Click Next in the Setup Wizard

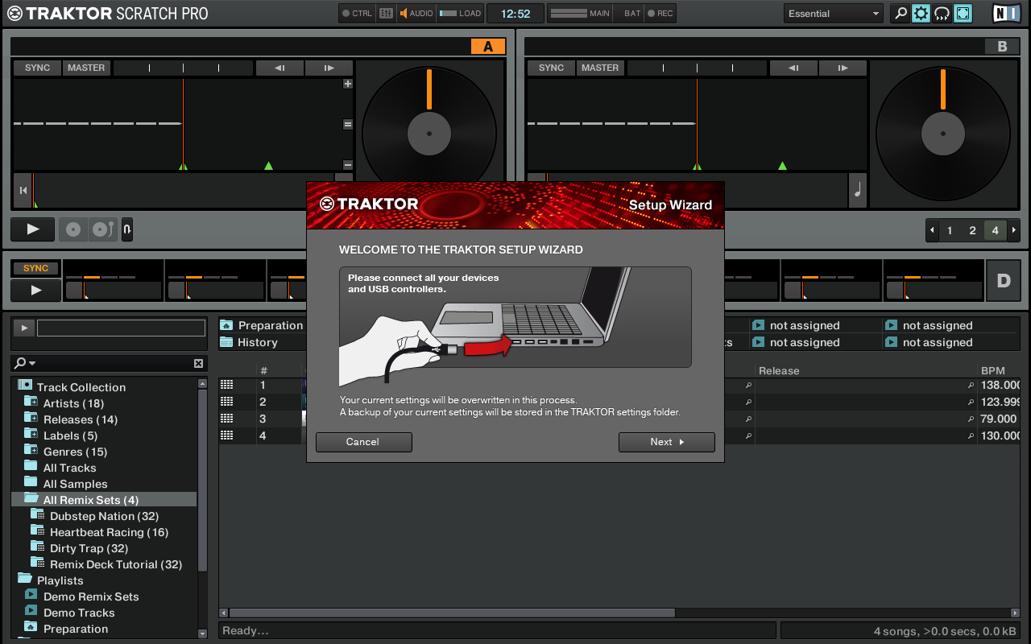tap(666, 442)
